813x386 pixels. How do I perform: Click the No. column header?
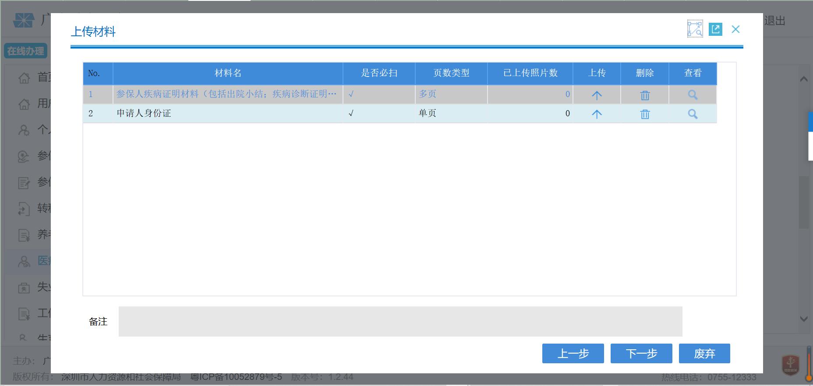98,73
